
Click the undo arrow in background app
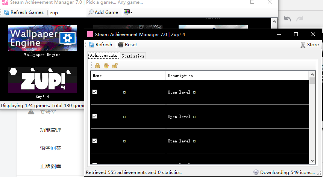click(x=288, y=19)
